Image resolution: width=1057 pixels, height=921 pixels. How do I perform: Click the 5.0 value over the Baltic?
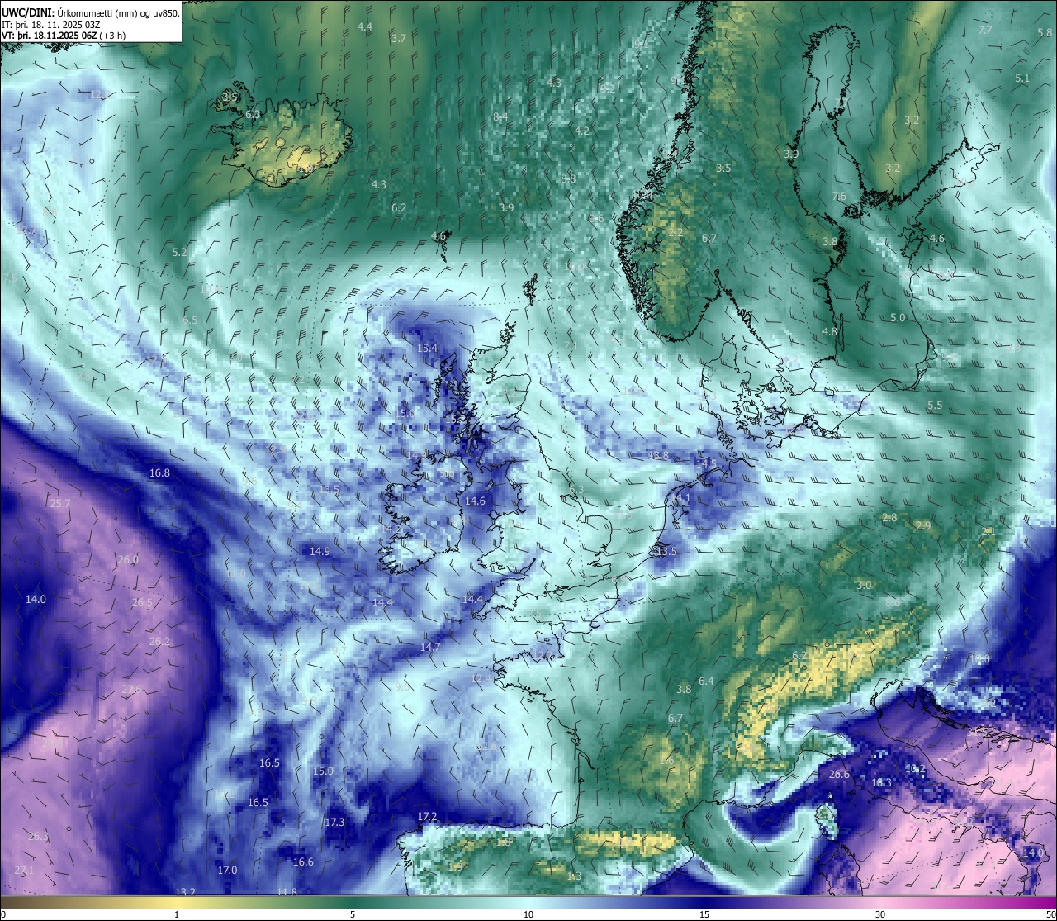898,318
